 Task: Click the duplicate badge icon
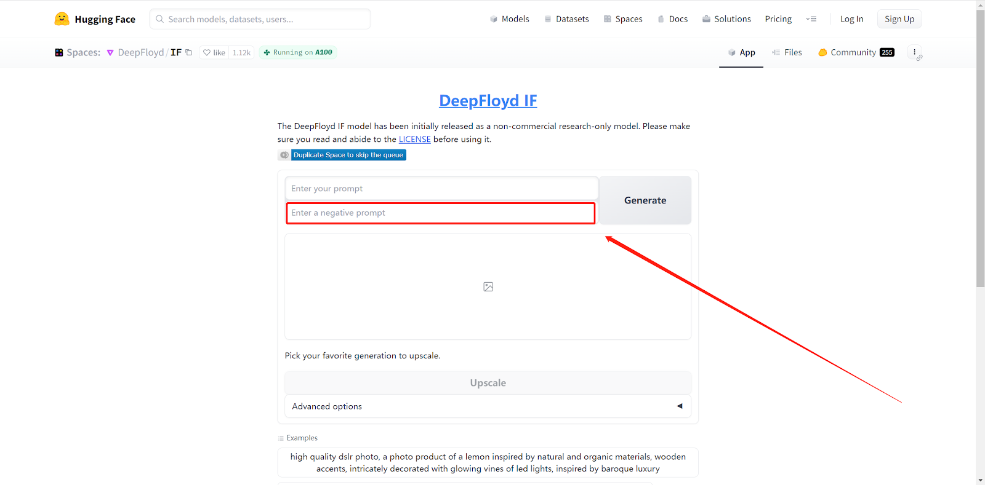[x=284, y=155]
